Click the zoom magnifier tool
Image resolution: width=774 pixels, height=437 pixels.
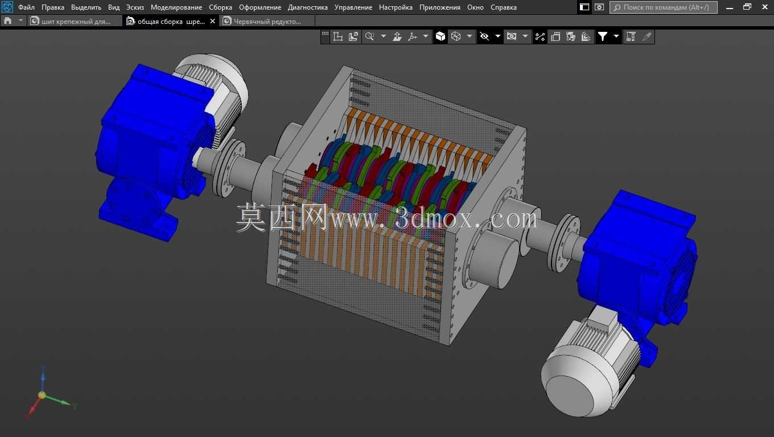pos(369,36)
